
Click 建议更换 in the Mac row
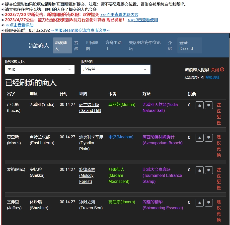coord(219,178)
